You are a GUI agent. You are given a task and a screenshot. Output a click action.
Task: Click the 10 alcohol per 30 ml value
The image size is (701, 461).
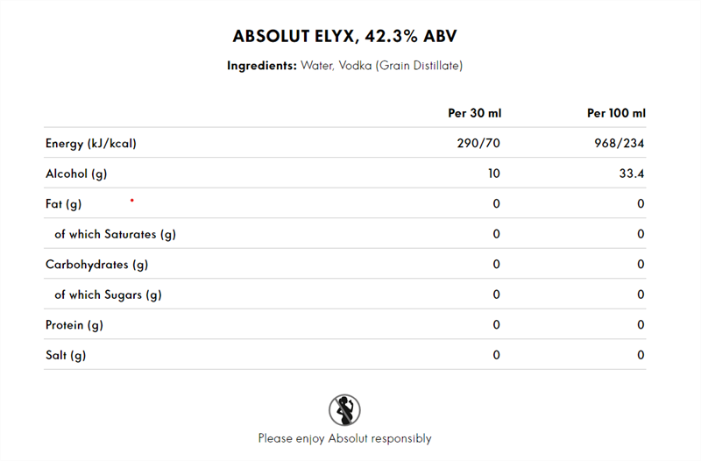coord(494,174)
